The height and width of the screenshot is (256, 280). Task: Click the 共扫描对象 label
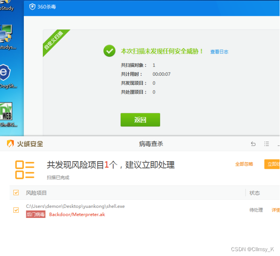click(134, 65)
